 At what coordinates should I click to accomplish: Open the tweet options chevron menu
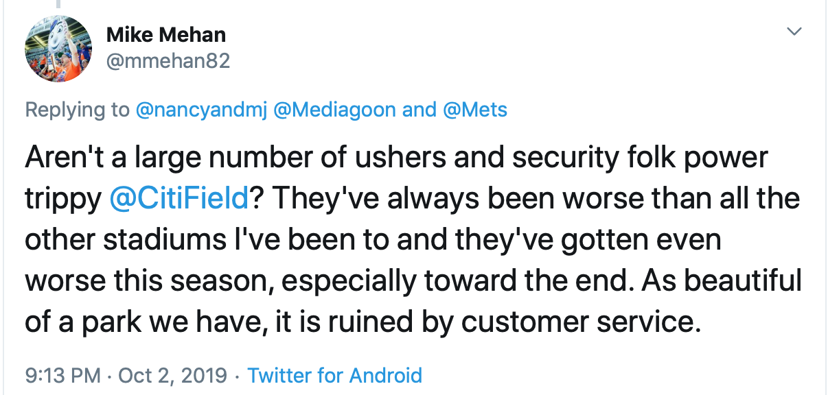pos(794,32)
